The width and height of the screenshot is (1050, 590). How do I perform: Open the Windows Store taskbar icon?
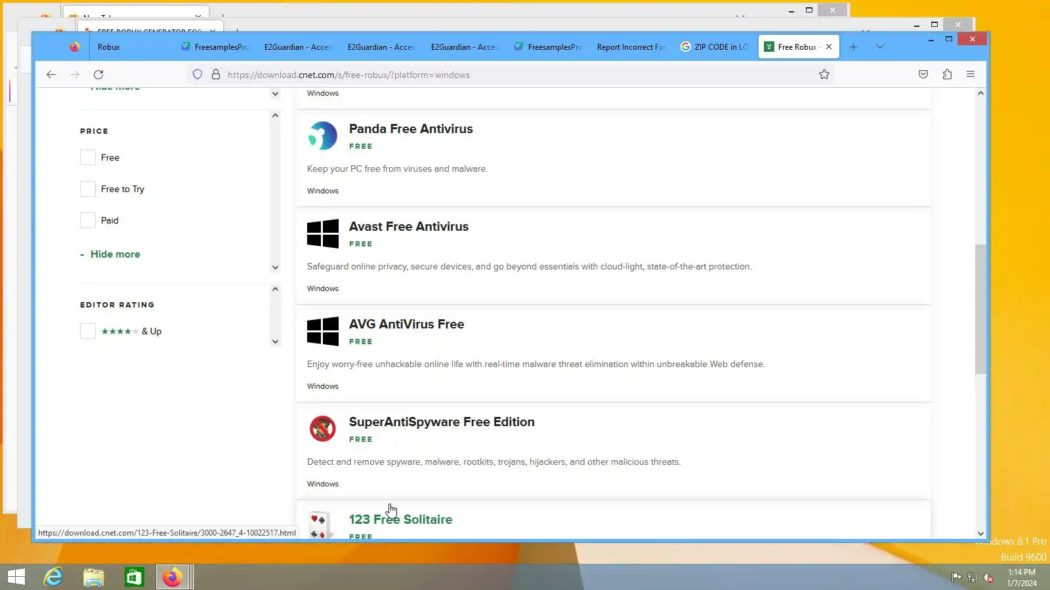134,577
